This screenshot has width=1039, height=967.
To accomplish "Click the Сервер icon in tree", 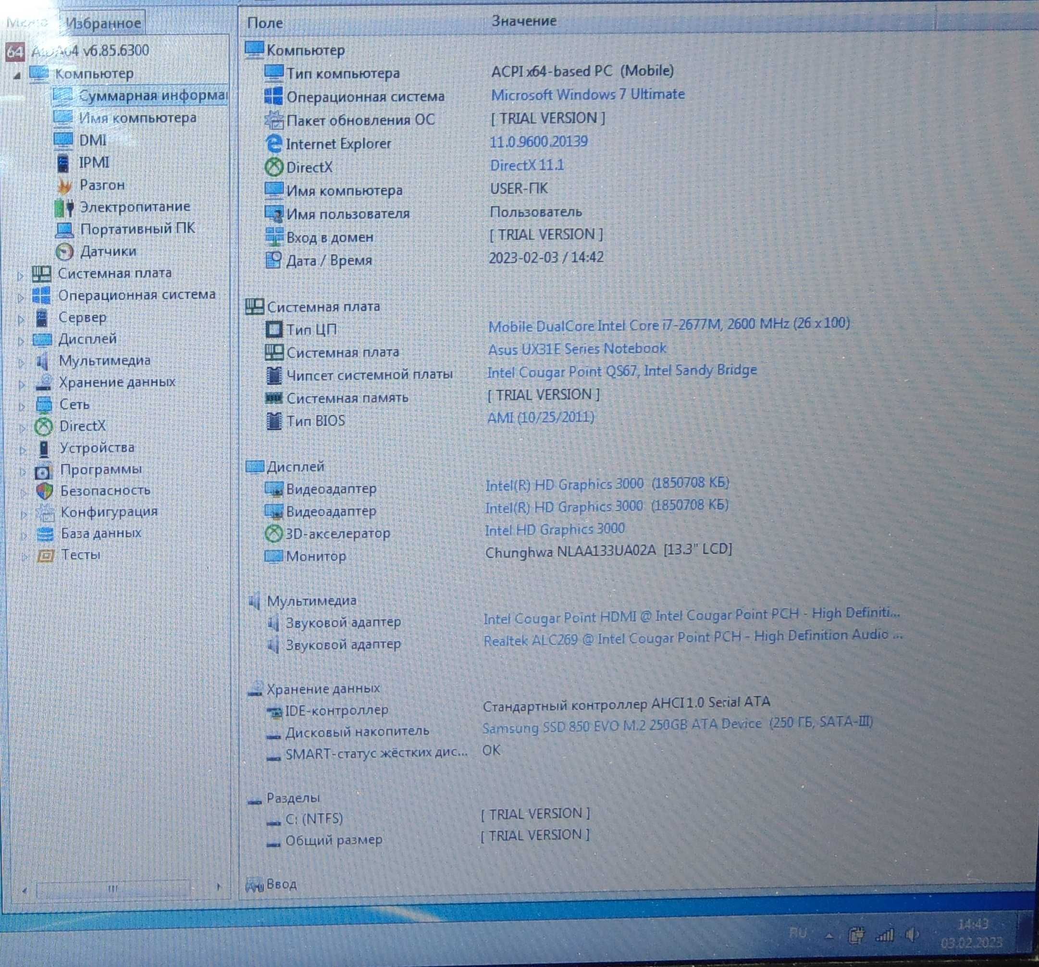I will pos(42,317).
